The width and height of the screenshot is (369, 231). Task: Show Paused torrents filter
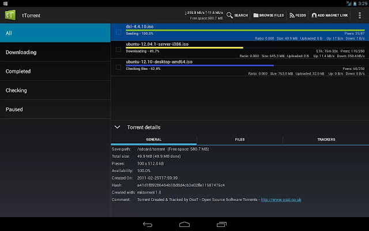[55, 109]
